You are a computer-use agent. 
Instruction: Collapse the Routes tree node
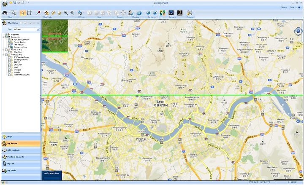3,50
